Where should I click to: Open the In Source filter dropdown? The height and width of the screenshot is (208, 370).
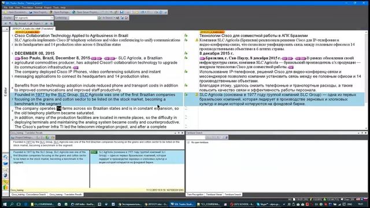point(109,18)
